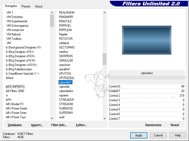Select the squares filter
Viewport: 189px width, 141px height.
[64, 95]
